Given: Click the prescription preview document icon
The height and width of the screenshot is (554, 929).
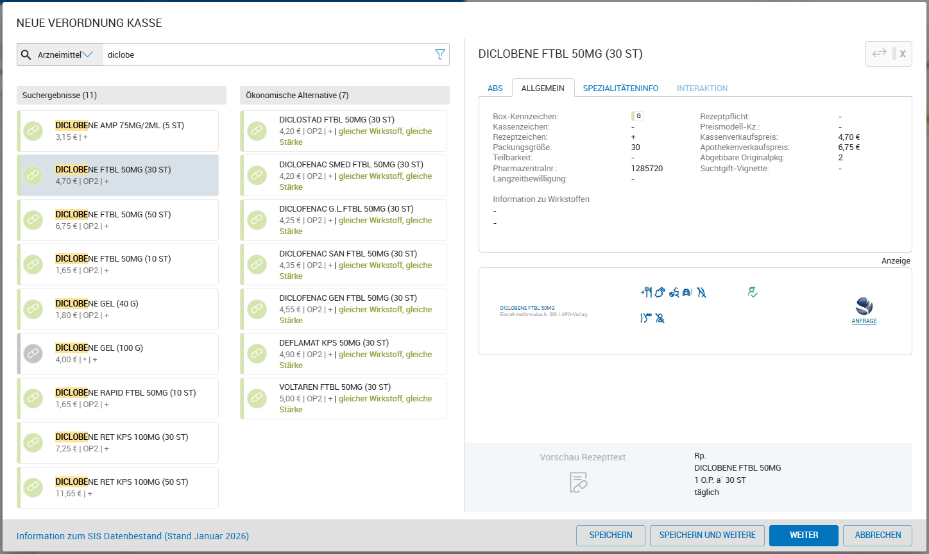Looking at the screenshot, I should [x=579, y=482].
